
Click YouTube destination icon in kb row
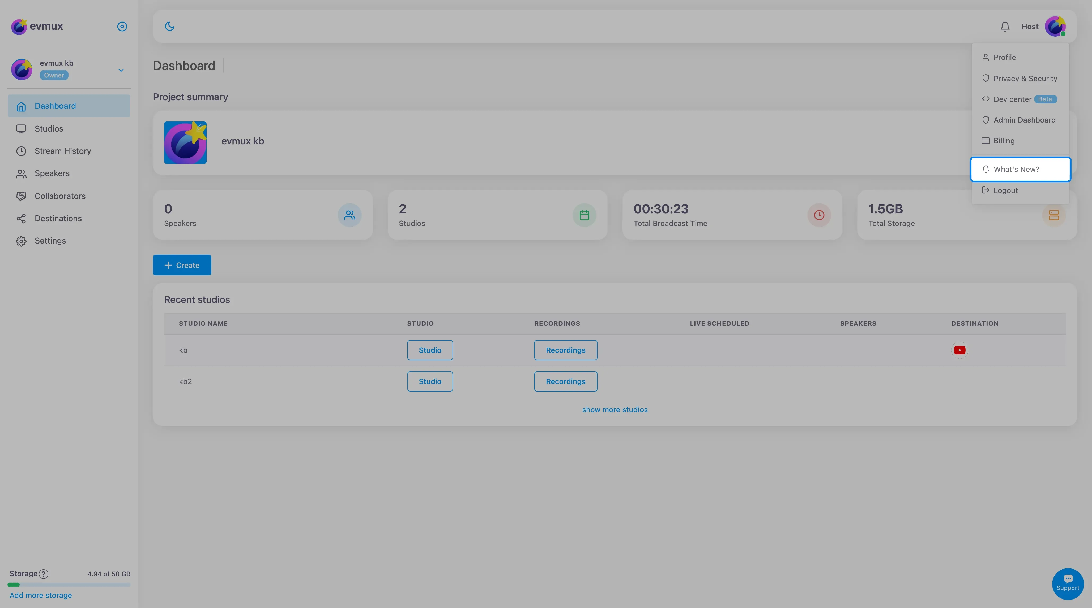[x=959, y=350]
